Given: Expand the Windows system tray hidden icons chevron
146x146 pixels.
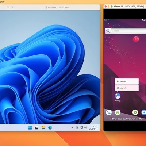Looking at the screenshot, I should pos(72,128).
